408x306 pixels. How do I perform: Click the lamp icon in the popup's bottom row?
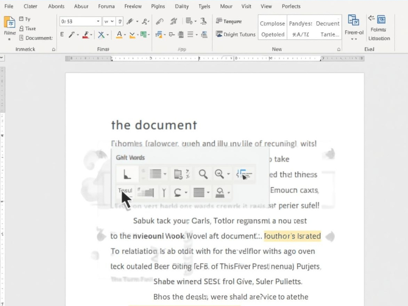(x=220, y=193)
